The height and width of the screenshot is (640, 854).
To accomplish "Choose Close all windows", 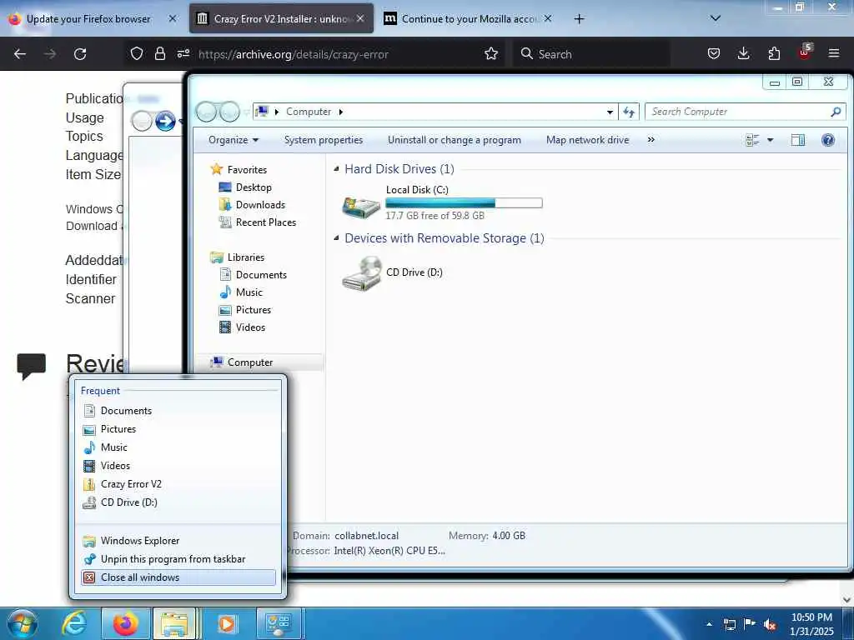I will (178, 577).
